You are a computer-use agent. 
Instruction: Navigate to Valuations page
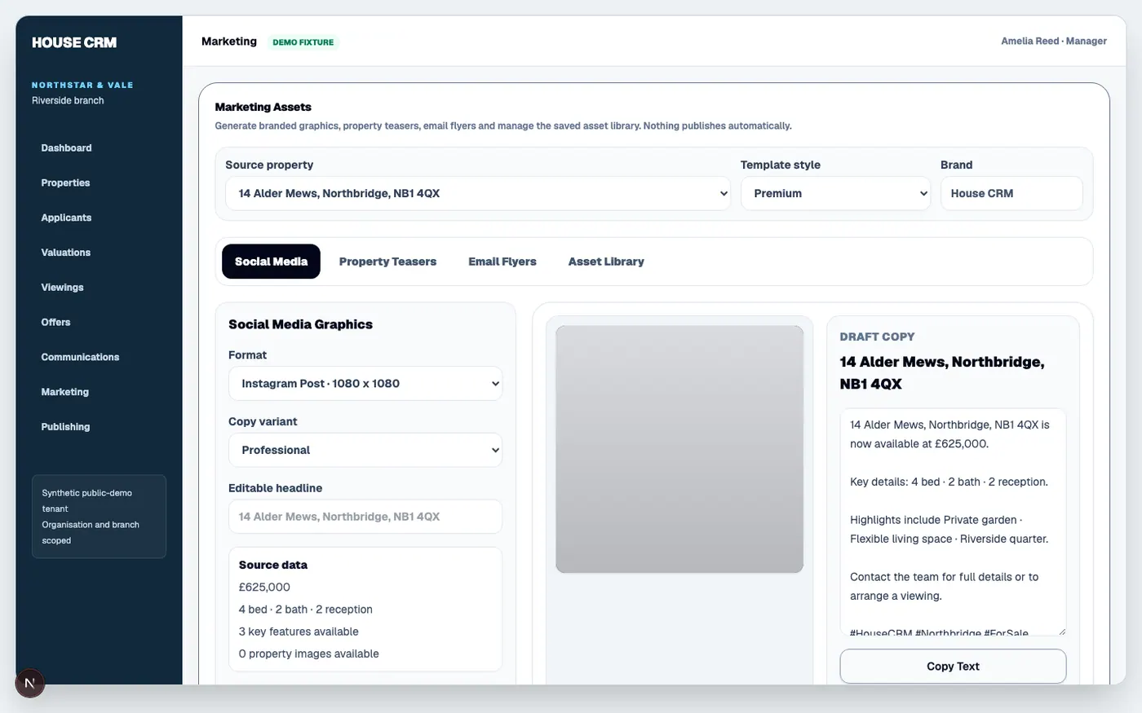coord(65,253)
